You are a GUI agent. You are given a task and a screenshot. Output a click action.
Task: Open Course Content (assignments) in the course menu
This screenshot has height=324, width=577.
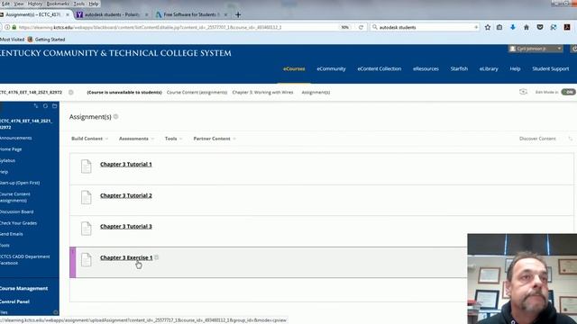(x=15, y=197)
